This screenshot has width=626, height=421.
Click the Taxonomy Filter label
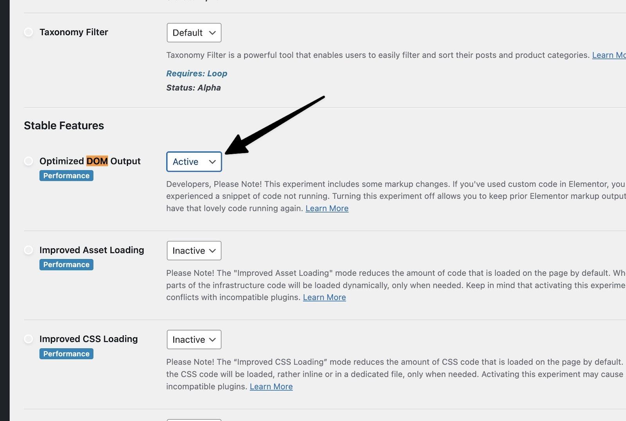tap(74, 32)
